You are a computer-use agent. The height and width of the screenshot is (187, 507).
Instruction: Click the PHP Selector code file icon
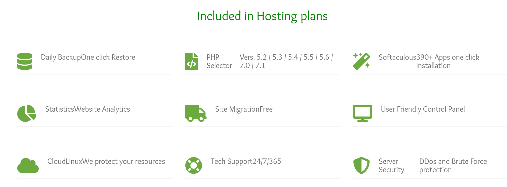(192, 61)
